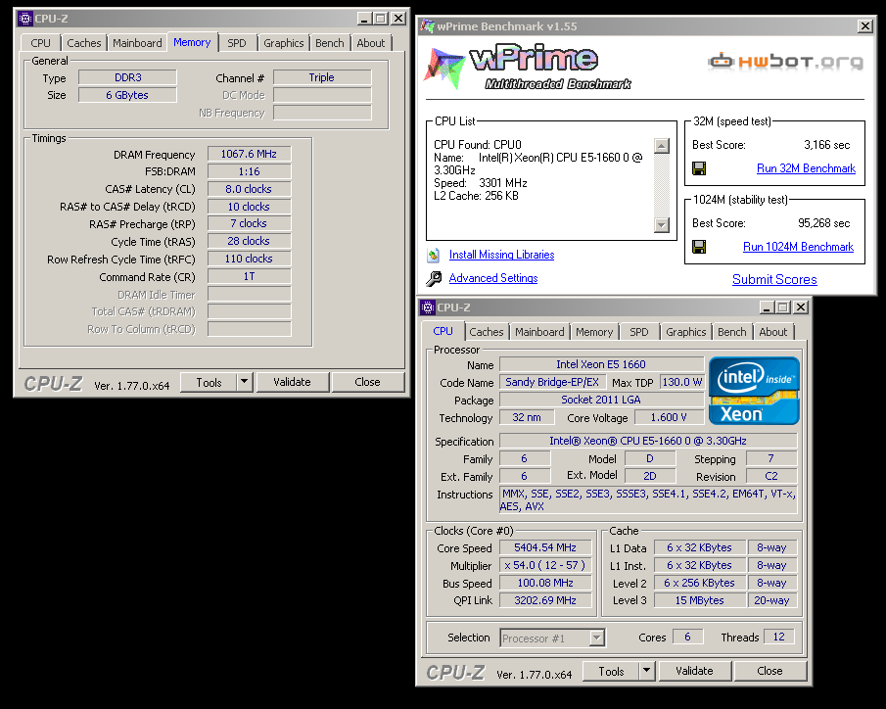Click the HWBOT.org logo
Viewport: 886px width, 709px height.
coord(786,61)
